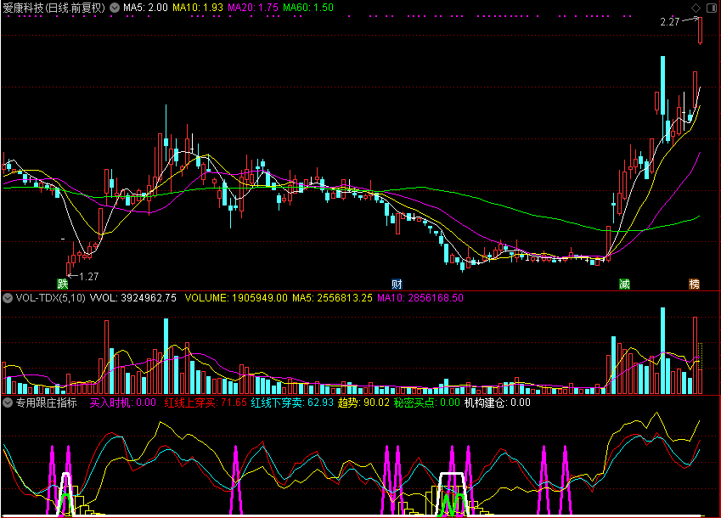721x518 pixels.
Task: Select the VVOL: 3924962.75 value
Action: 132,298
